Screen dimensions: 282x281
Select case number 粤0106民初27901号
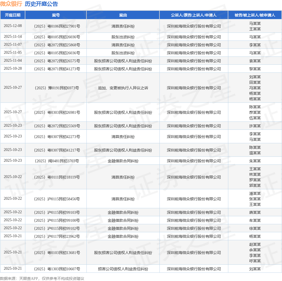pos(57,26)
